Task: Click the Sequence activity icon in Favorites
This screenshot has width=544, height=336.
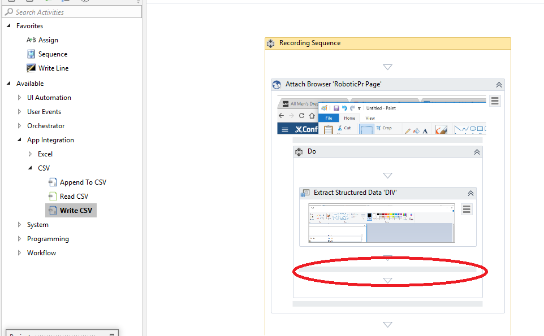Action: (31, 54)
